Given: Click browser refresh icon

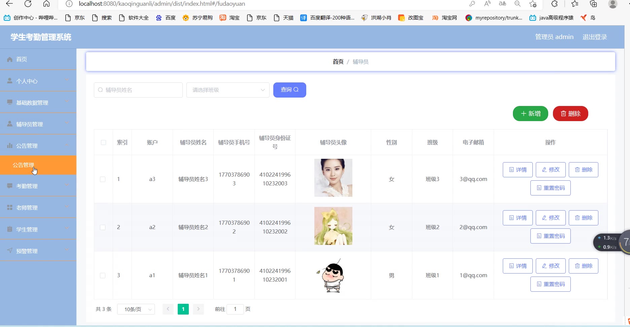Looking at the screenshot, I should 28,4.
